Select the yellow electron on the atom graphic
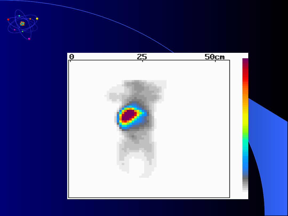 tap(37, 19)
